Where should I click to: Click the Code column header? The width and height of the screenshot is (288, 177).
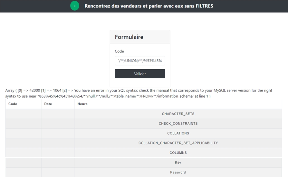click(x=13, y=104)
